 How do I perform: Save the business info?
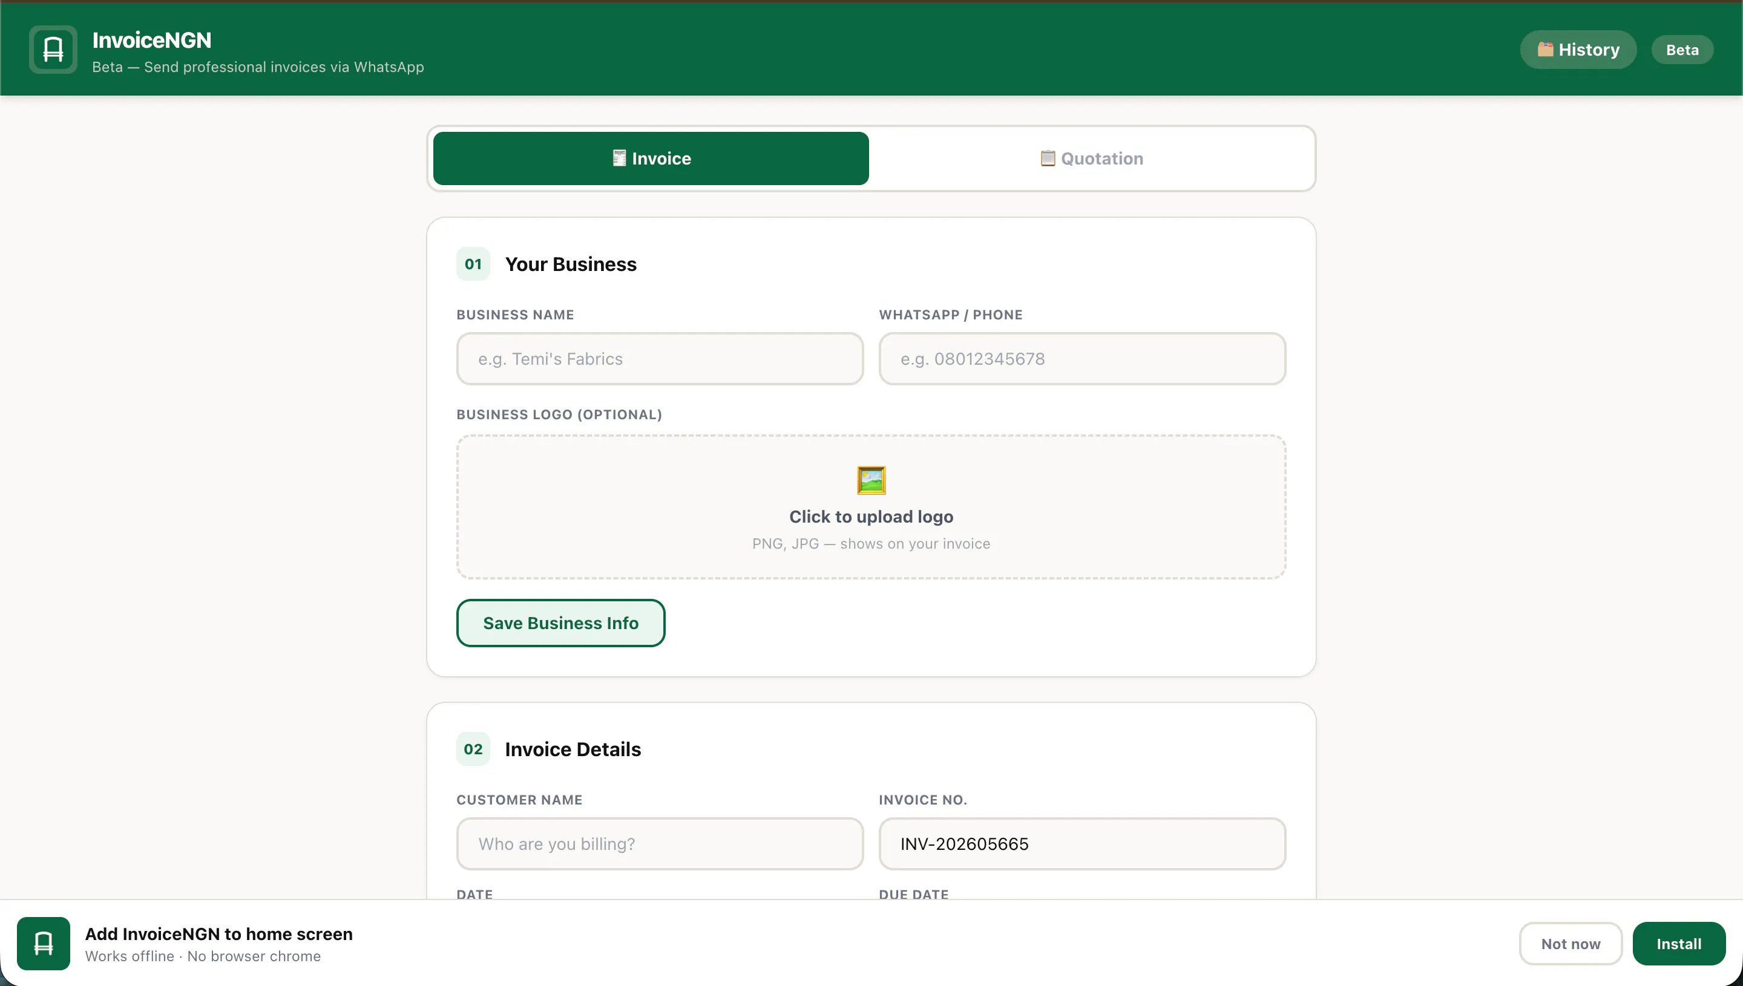pos(561,623)
